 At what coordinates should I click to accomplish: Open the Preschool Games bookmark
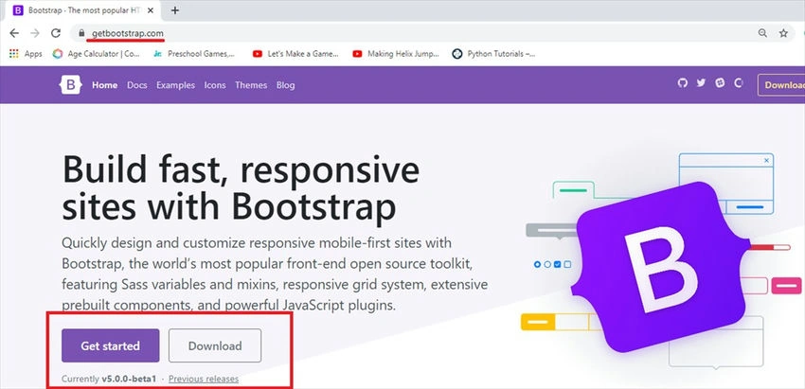coord(194,54)
